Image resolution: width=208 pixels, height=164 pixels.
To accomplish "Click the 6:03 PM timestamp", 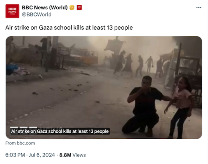I will [x=15, y=155].
